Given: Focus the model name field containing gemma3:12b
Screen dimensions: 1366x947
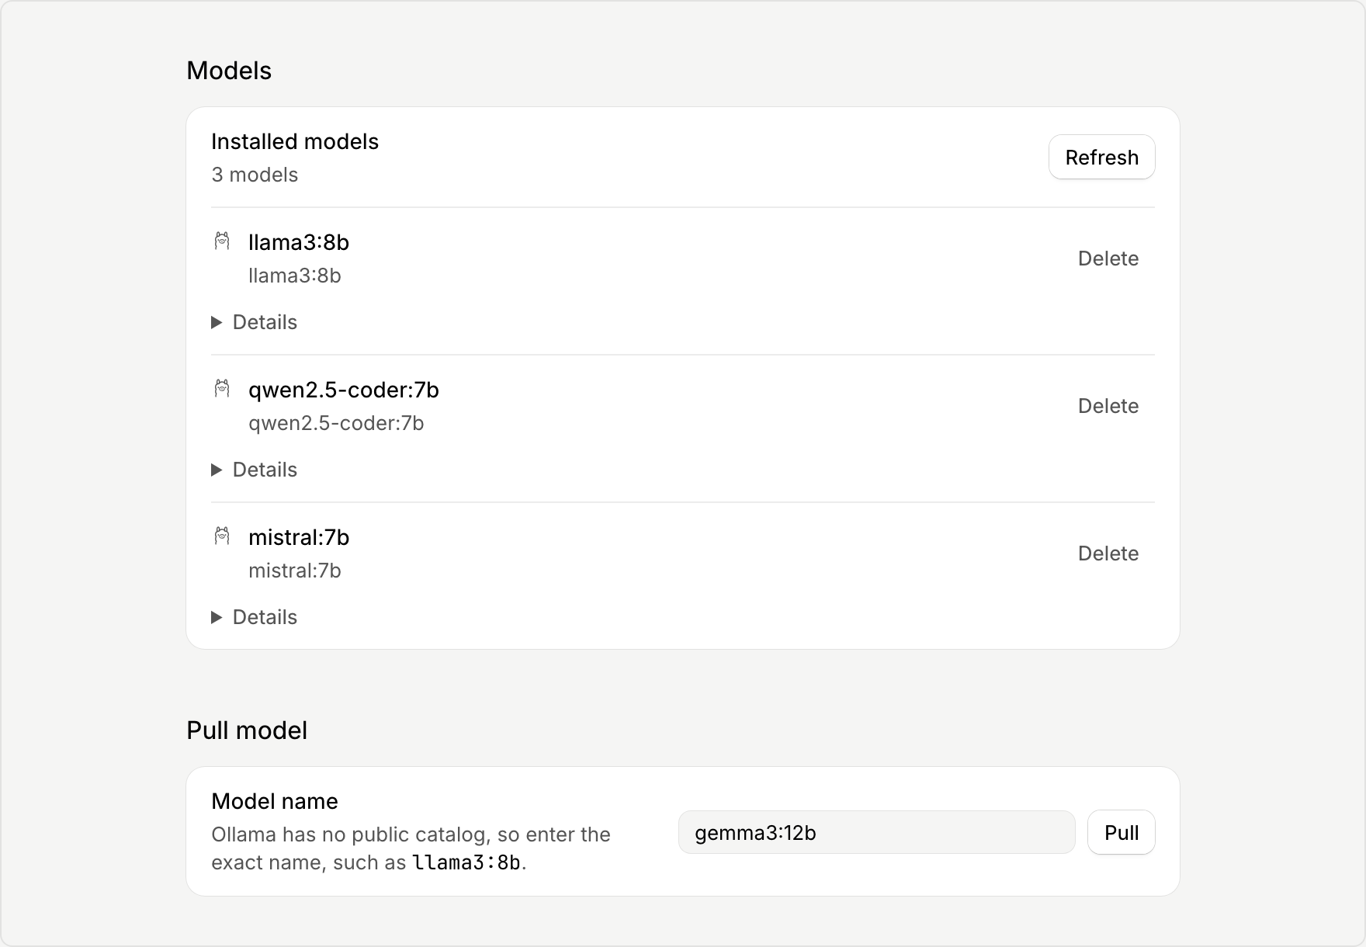Looking at the screenshot, I should pos(877,833).
